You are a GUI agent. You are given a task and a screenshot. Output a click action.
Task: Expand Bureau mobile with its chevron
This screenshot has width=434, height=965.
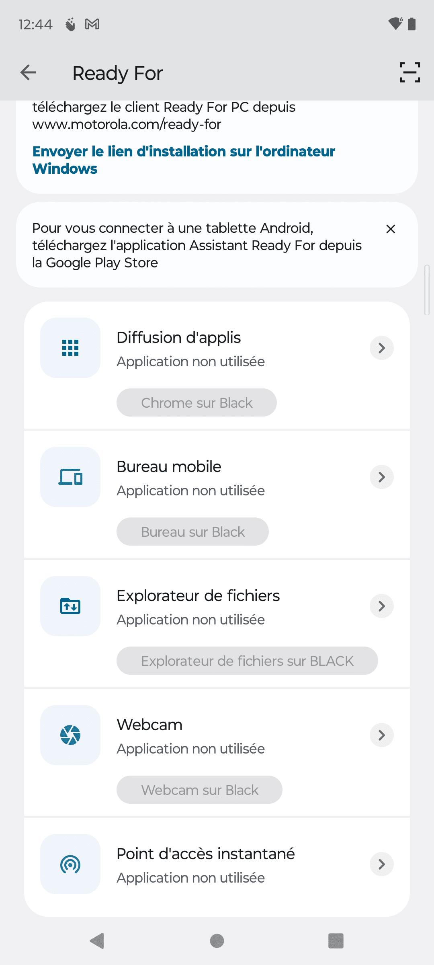coord(381,477)
